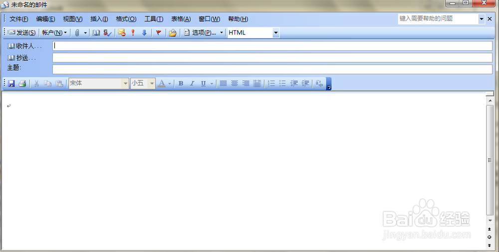Open the address book icon in toolbar

[x=96, y=33]
